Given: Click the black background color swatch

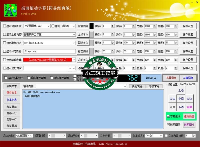Looking at the screenshot, I should pyautogui.click(x=91, y=26).
